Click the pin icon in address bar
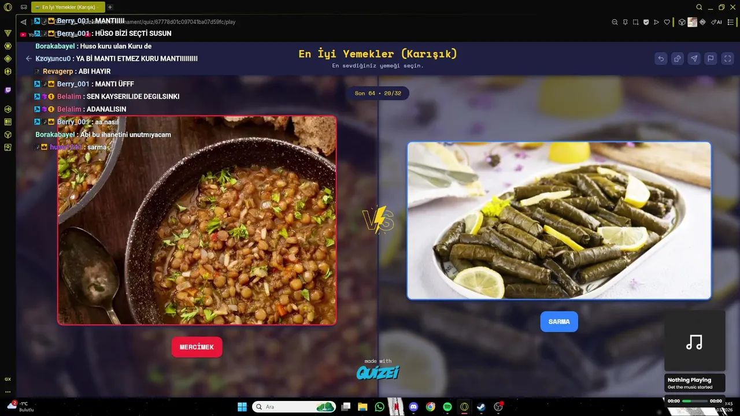The height and width of the screenshot is (416, 740). [625, 22]
